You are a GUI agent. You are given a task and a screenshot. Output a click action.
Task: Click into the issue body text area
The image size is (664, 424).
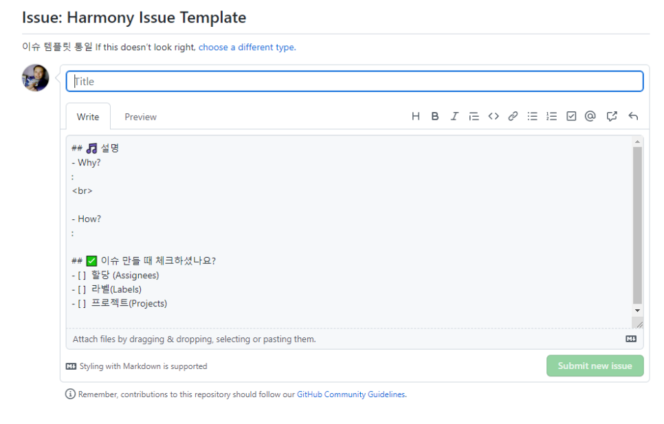(349, 232)
